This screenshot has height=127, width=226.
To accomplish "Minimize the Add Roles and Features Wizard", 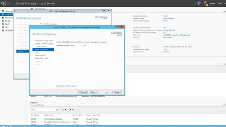I will (x=101, y=11).
